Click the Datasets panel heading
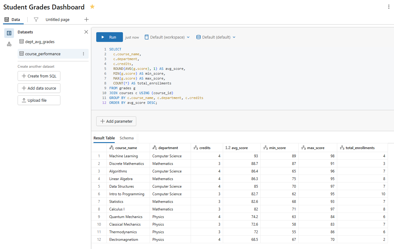This screenshot has height=249, width=394. point(25,32)
